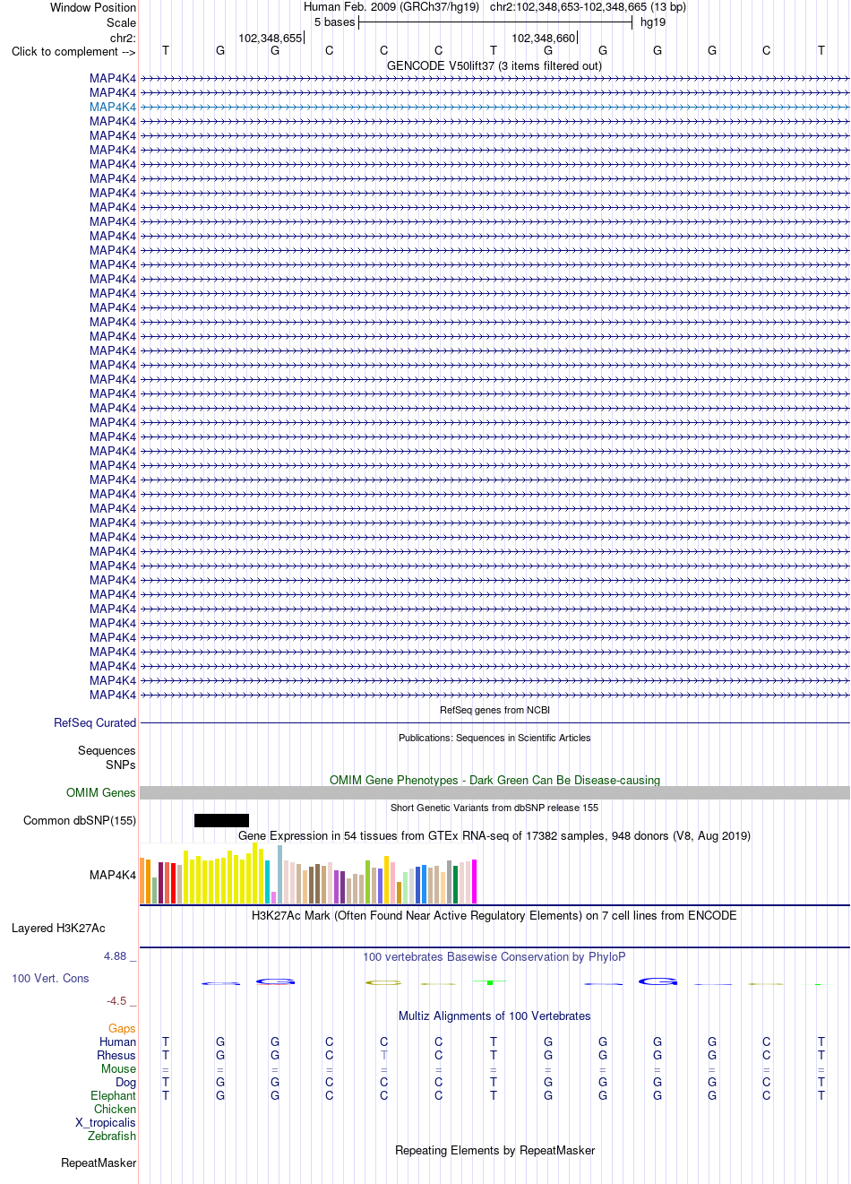The width and height of the screenshot is (851, 1184).
Task: Click 'Click to complement -->' label
Action: coord(73,51)
